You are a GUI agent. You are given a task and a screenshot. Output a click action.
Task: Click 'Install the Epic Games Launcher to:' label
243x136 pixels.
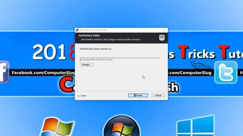click(x=95, y=49)
